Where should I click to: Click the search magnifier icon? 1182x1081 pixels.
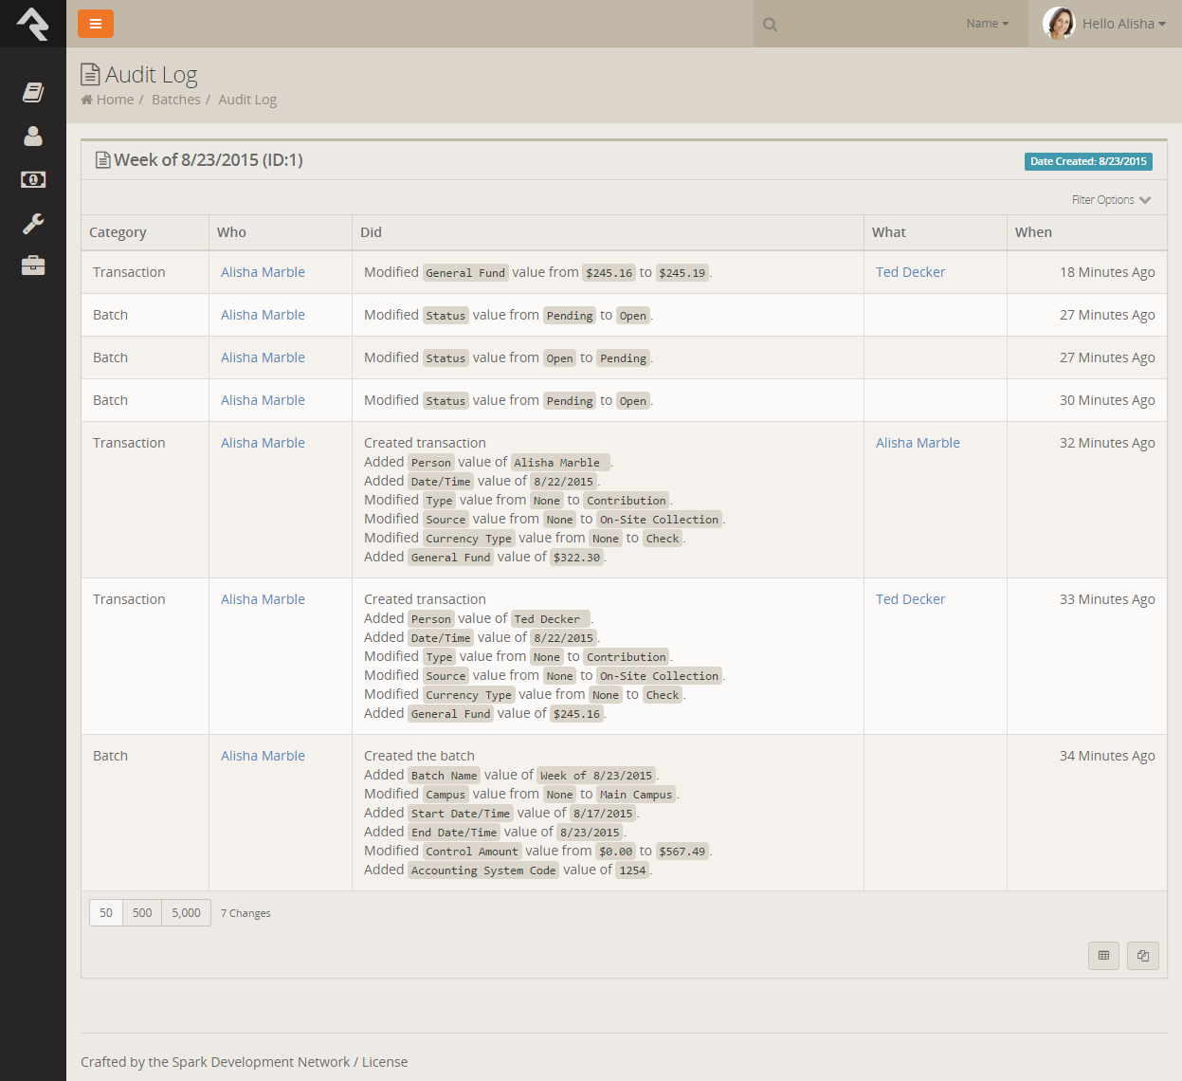[771, 25]
